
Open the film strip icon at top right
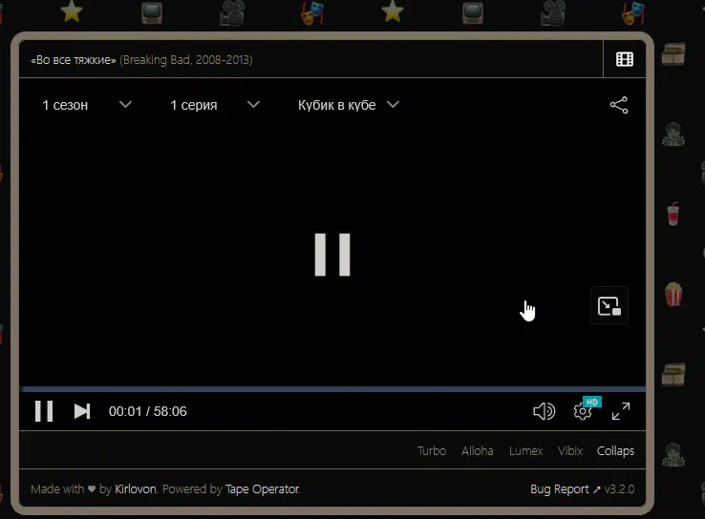point(625,59)
